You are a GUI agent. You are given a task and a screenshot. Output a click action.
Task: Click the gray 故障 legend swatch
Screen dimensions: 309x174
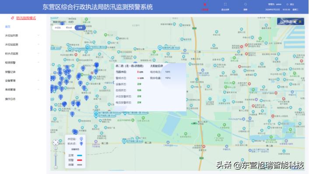point(80,165)
